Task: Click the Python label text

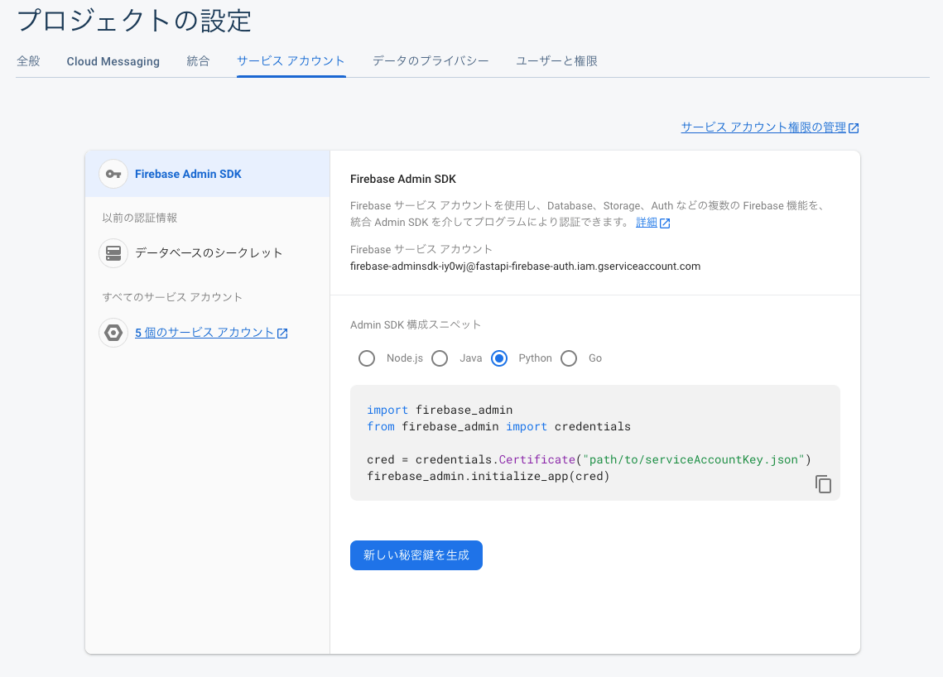Action: (535, 358)
